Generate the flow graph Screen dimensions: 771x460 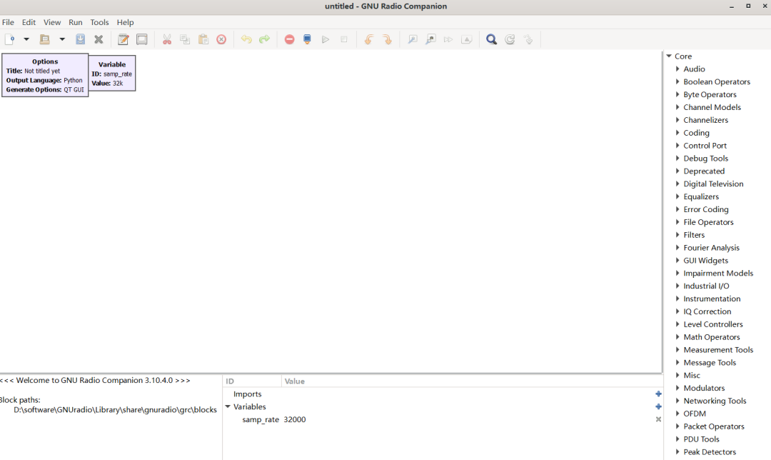tap(307, 39)
